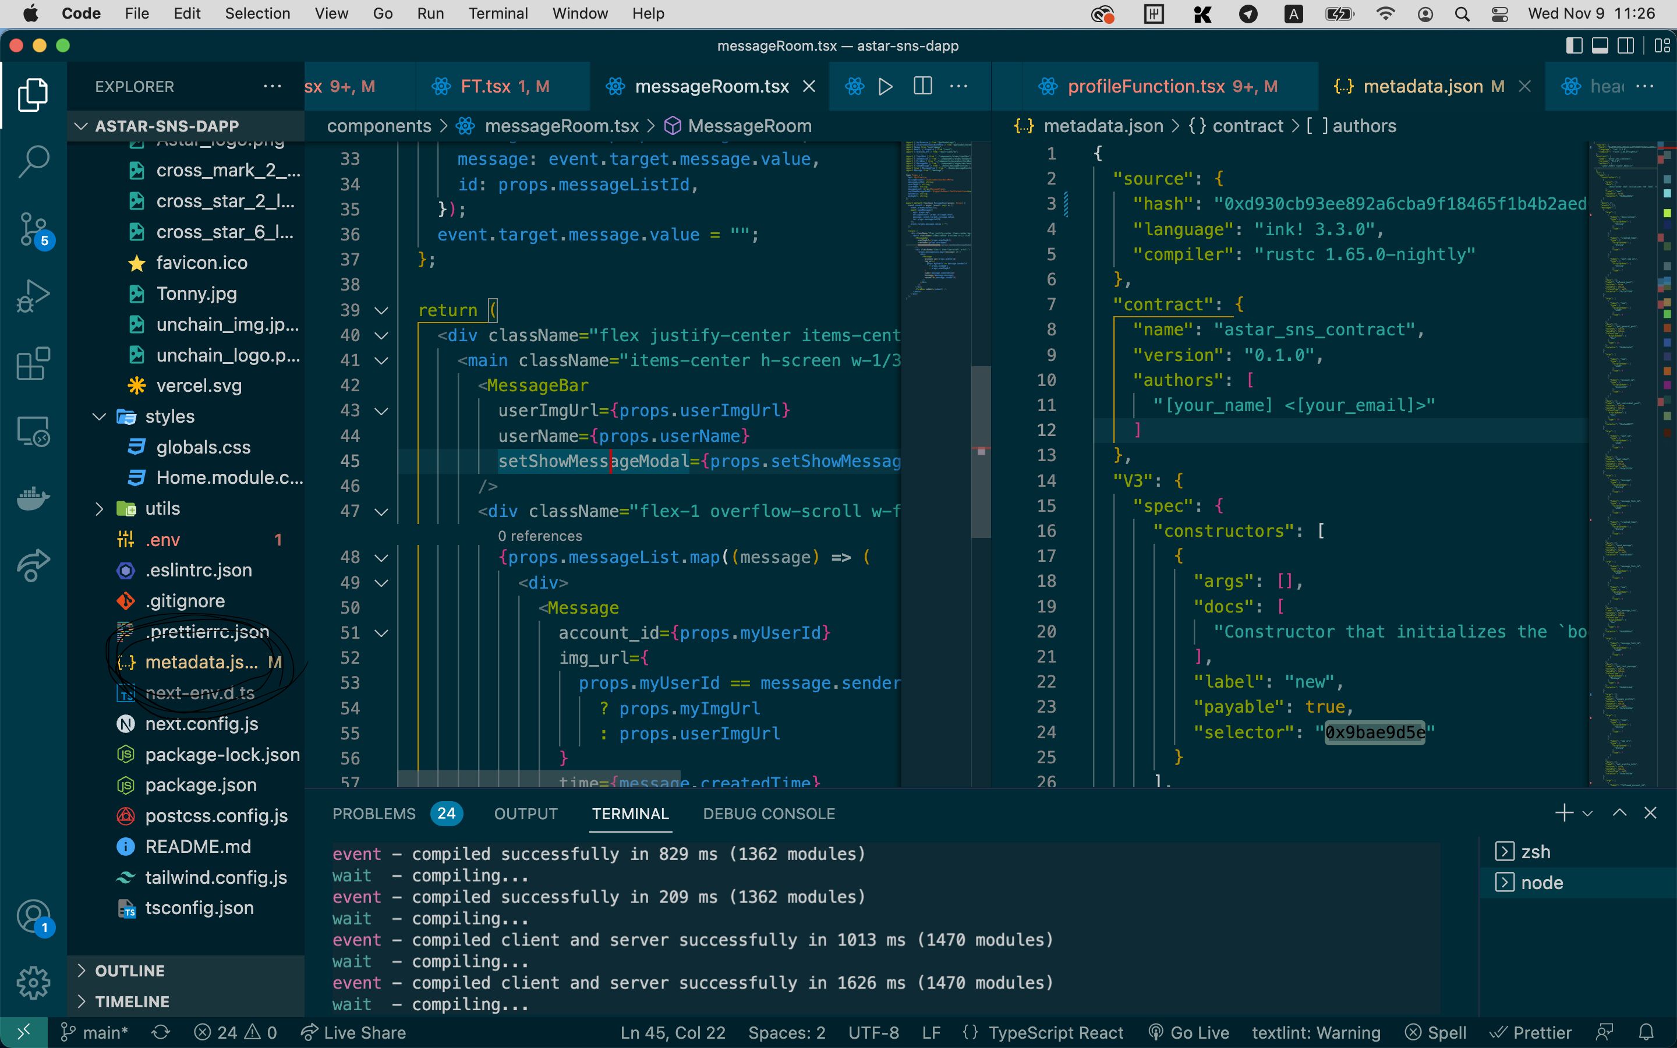Click the Run play button in editor toolbar

(885, 87)
